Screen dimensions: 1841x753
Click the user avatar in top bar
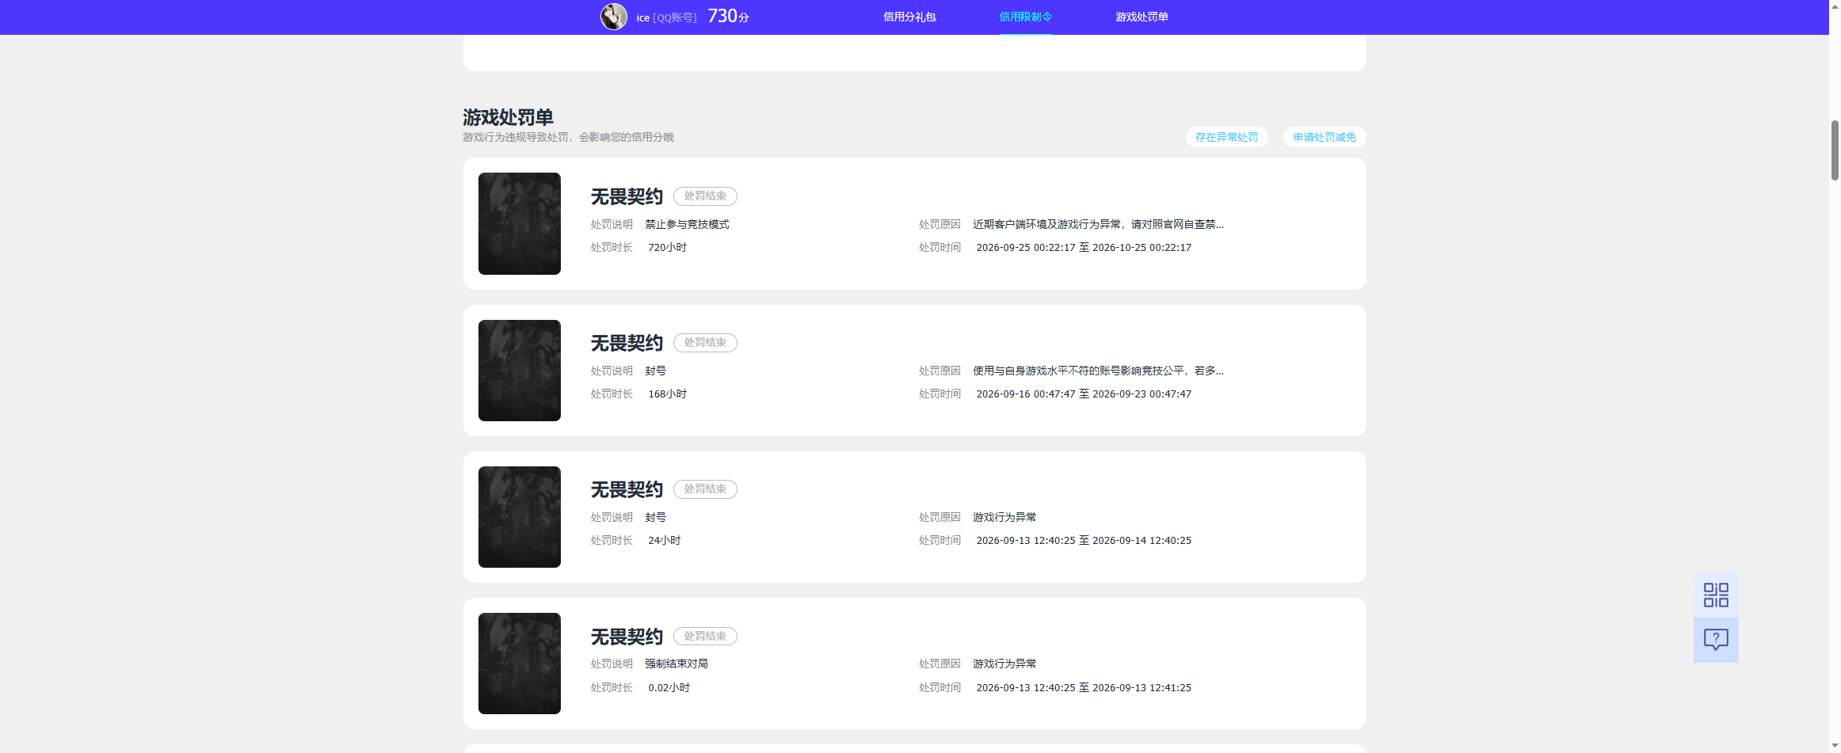[613, 17]
